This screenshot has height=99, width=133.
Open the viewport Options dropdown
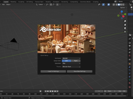click(123, 8)
